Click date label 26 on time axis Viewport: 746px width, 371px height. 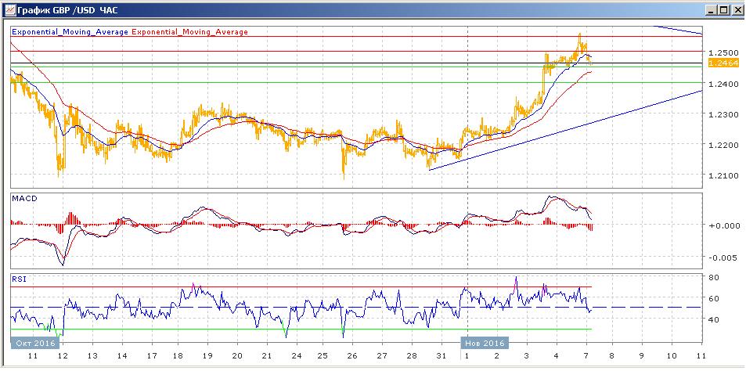coord(352,356)
